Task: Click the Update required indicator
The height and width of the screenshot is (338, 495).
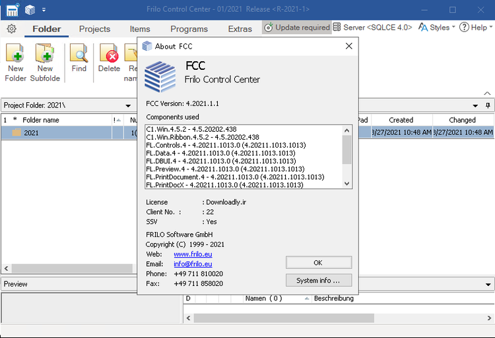Action: click(x=296, y=28)
